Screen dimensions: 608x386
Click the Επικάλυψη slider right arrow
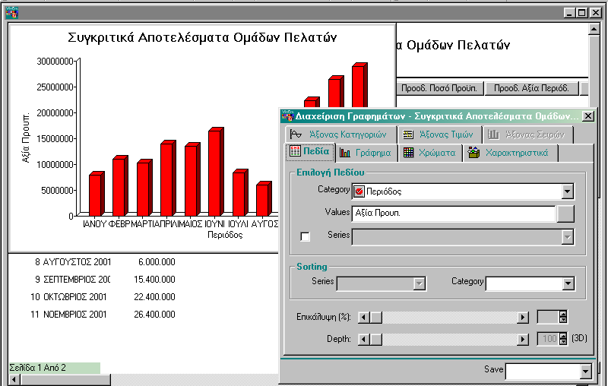tap(523, 318)
